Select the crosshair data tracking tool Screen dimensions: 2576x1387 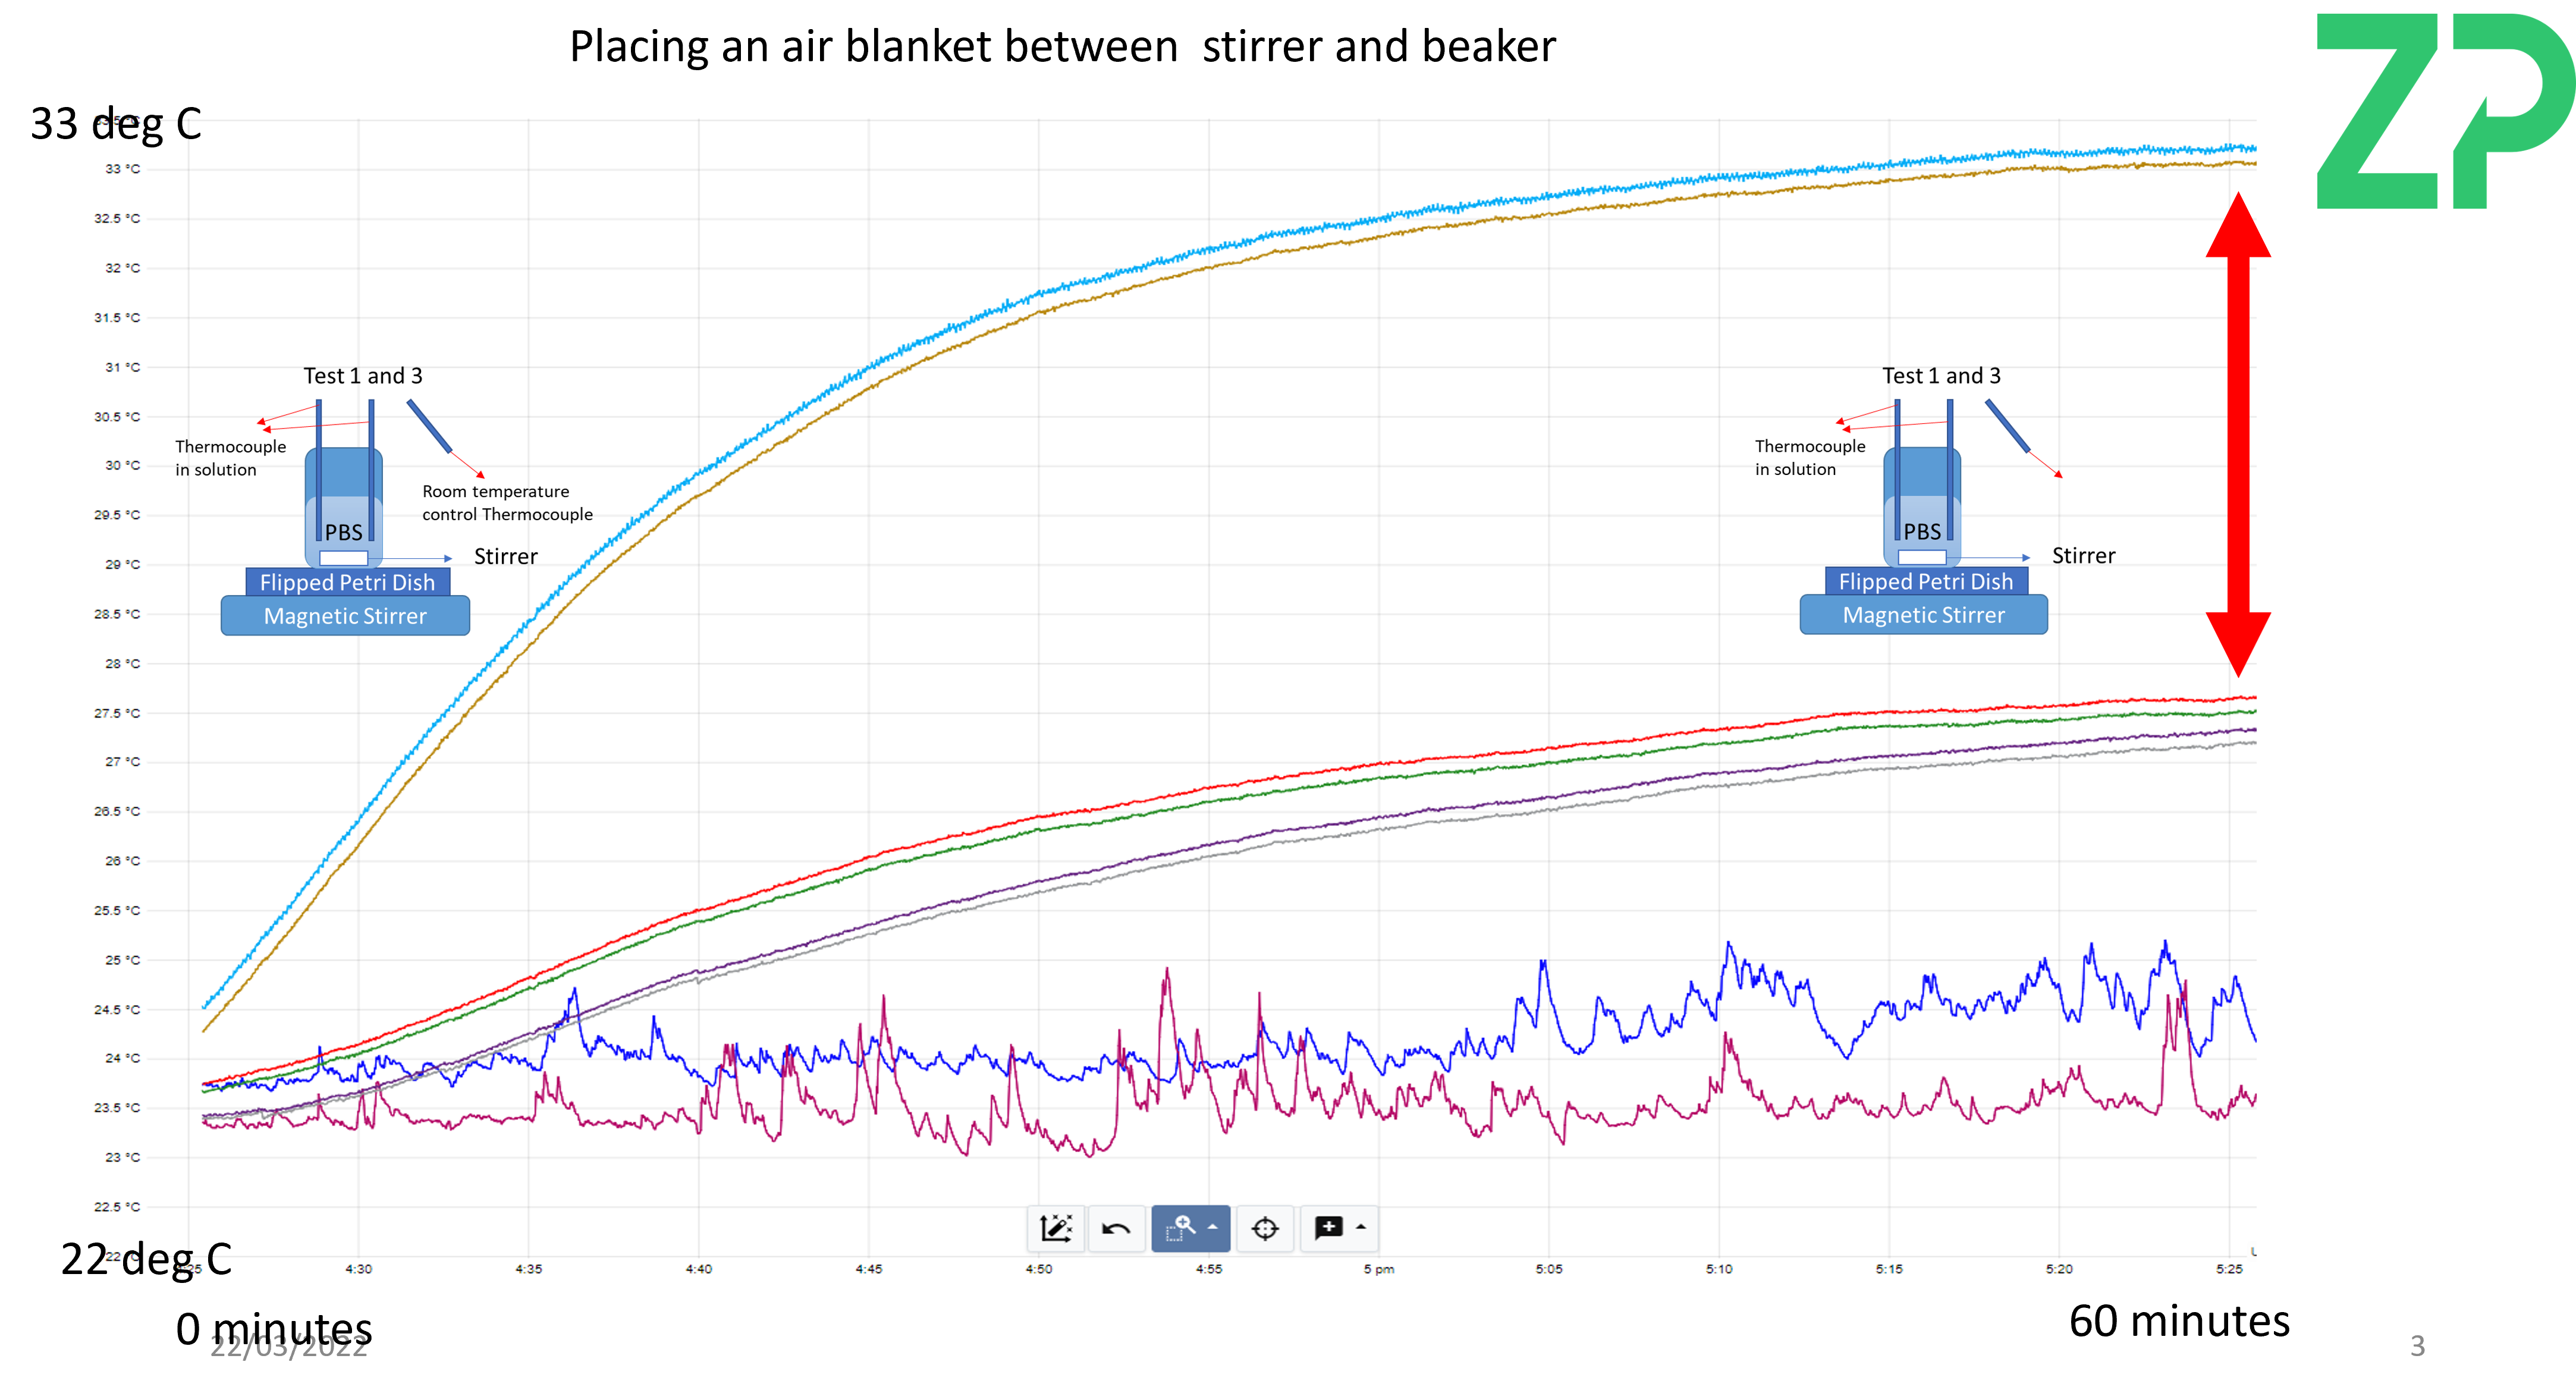[x=1265, y=1229]
